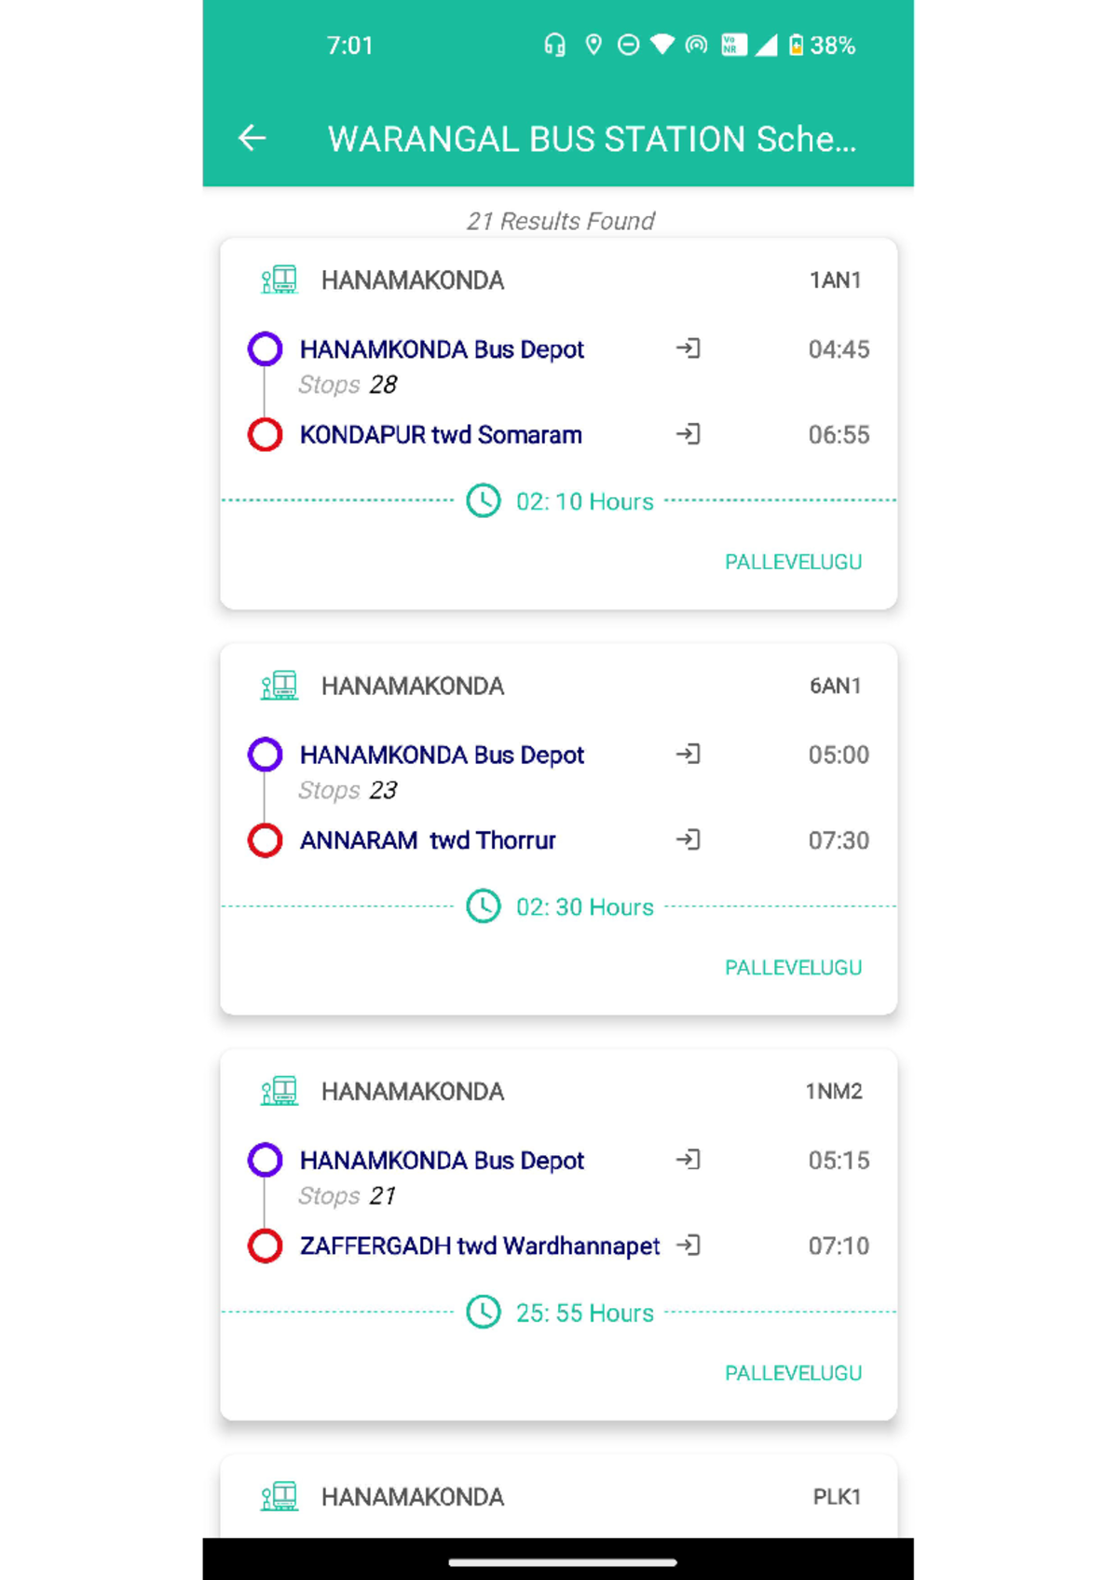This screenshot has width=1118, height=1580.
Task: Open PALLEVELUGU link on 6AN1 card
Action: [793, 967]
